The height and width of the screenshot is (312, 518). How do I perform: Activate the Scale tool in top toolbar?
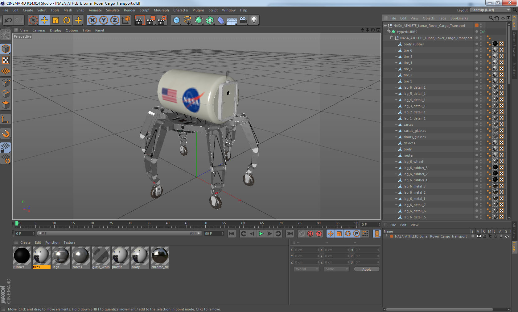click(x=55, y=20)
